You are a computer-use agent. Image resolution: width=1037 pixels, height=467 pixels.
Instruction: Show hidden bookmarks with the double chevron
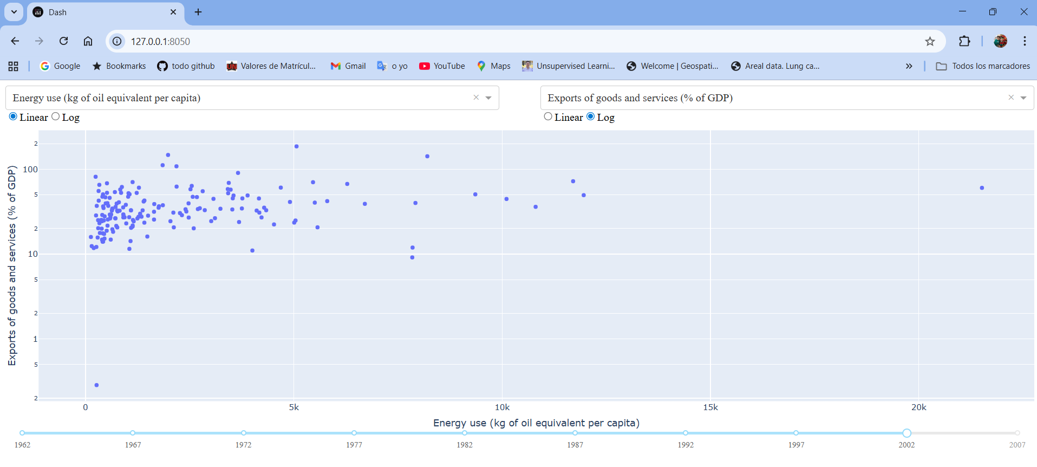909,66
